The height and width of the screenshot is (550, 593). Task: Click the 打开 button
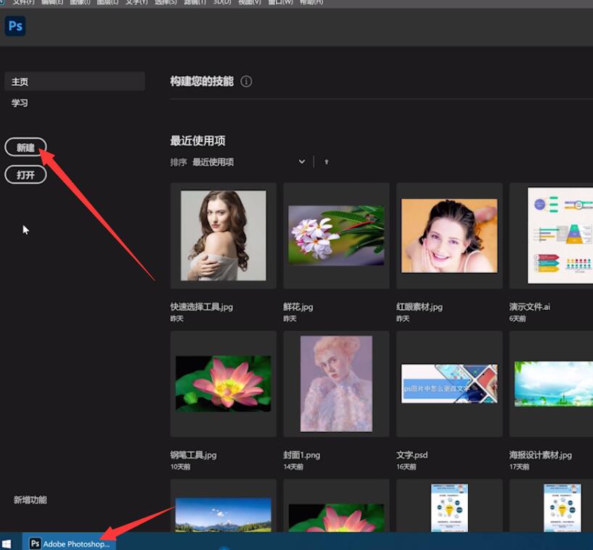pos(25,175)
